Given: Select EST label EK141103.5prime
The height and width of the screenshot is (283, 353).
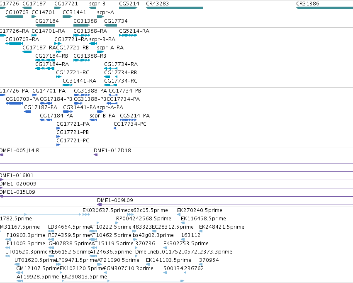Looking at the screenshot, I should click(x=169, y=260).
